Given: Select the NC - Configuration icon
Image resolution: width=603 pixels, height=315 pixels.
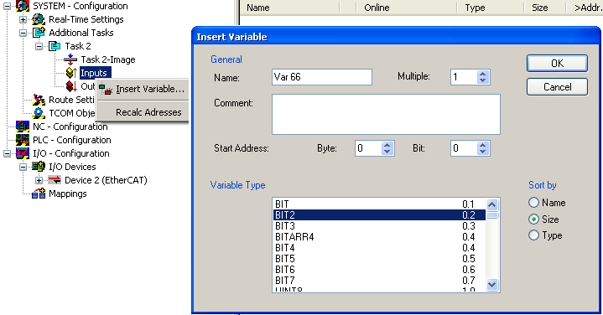Looking at the screenshot, I should click(x=23, y=127).
